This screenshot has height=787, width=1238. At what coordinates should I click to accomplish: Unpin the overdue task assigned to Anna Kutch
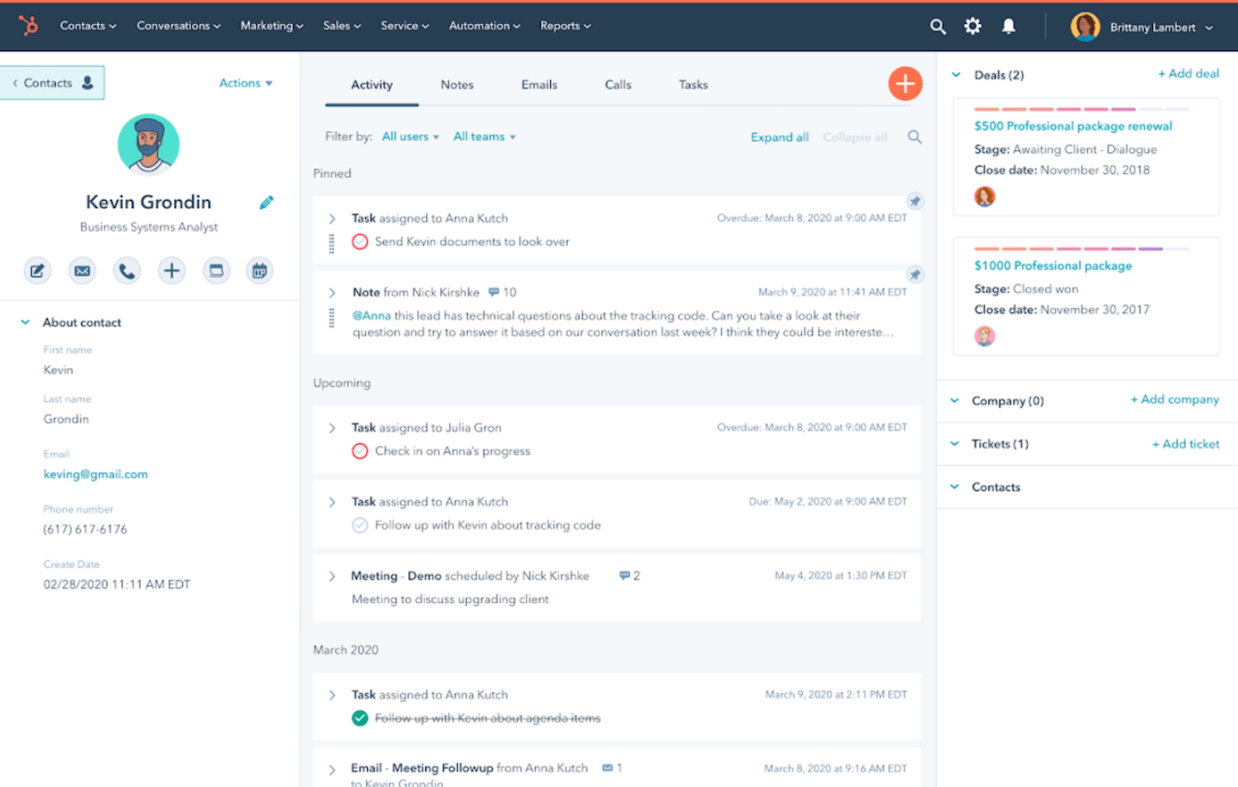click(x=914, y=201)
